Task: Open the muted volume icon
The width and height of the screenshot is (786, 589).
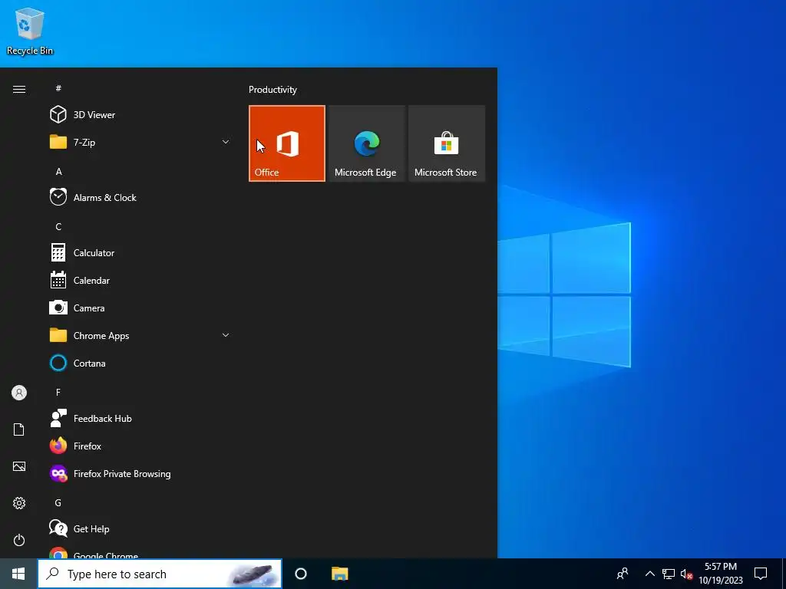Action: 686,574
